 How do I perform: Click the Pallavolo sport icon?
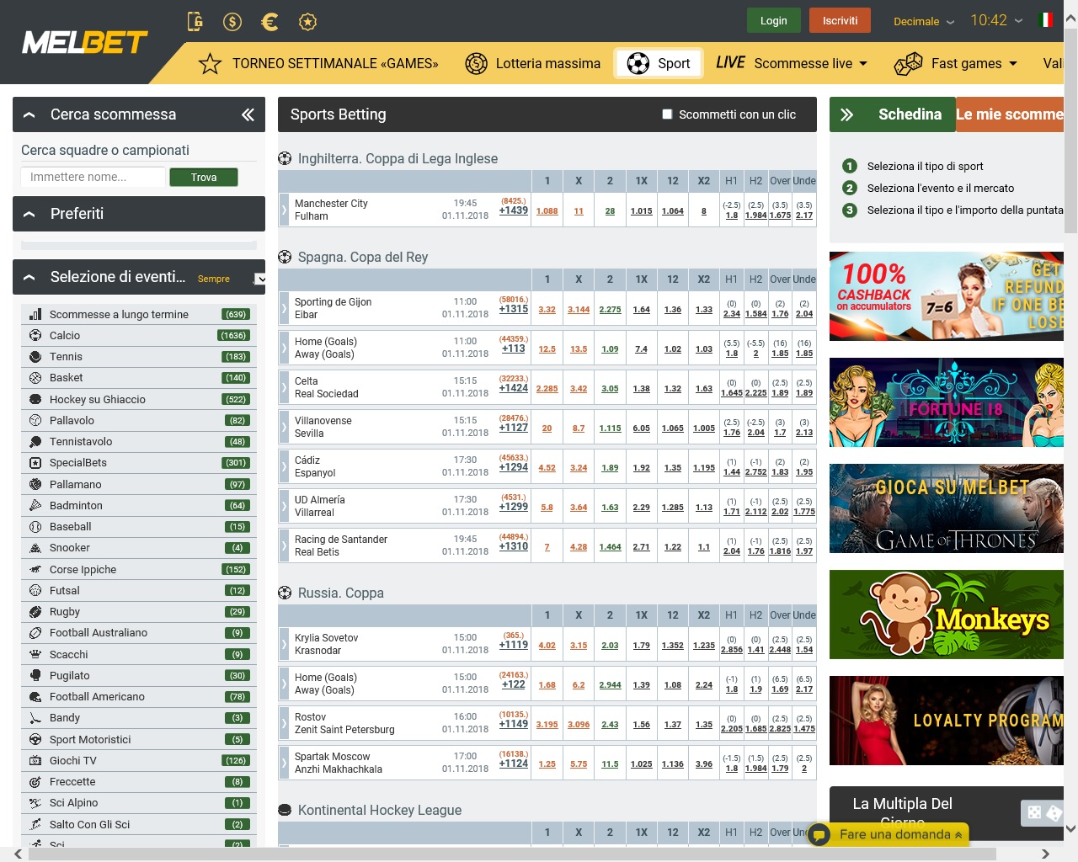pyautogui.click(x=35, y=420)
